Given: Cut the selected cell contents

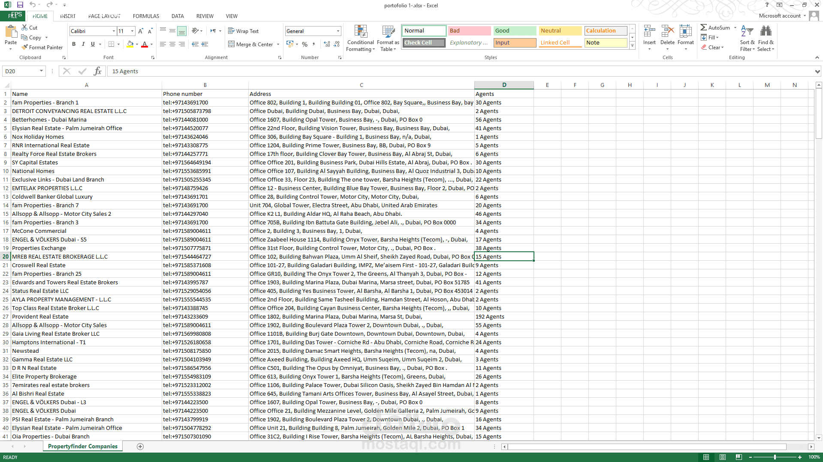Looking at the screenshot, I should [29, 27].
